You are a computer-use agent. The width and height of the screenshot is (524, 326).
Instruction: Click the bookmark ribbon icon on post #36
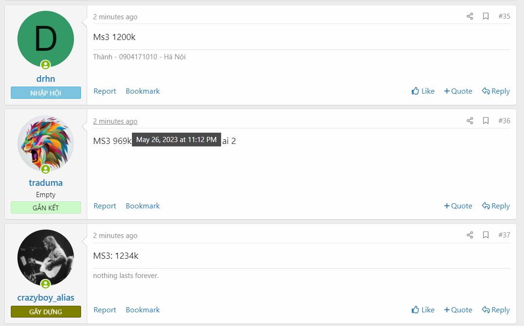pyautogui.click(x=486, y=120)
